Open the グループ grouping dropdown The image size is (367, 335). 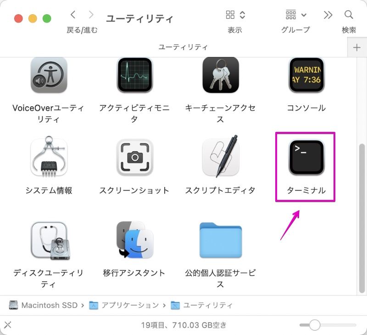pos(296,15)
